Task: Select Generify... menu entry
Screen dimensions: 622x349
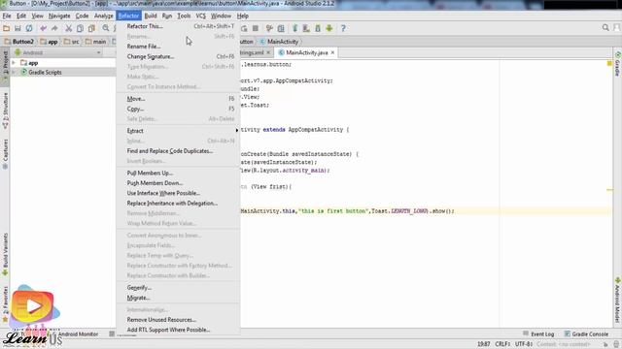Action: tap(179, 288)
